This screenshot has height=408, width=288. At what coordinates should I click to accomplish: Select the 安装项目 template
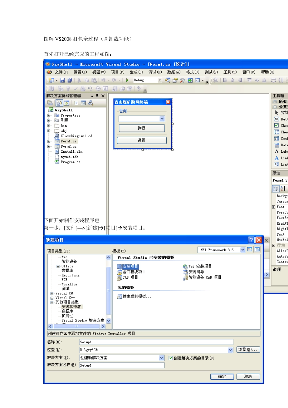pos(128,267)
